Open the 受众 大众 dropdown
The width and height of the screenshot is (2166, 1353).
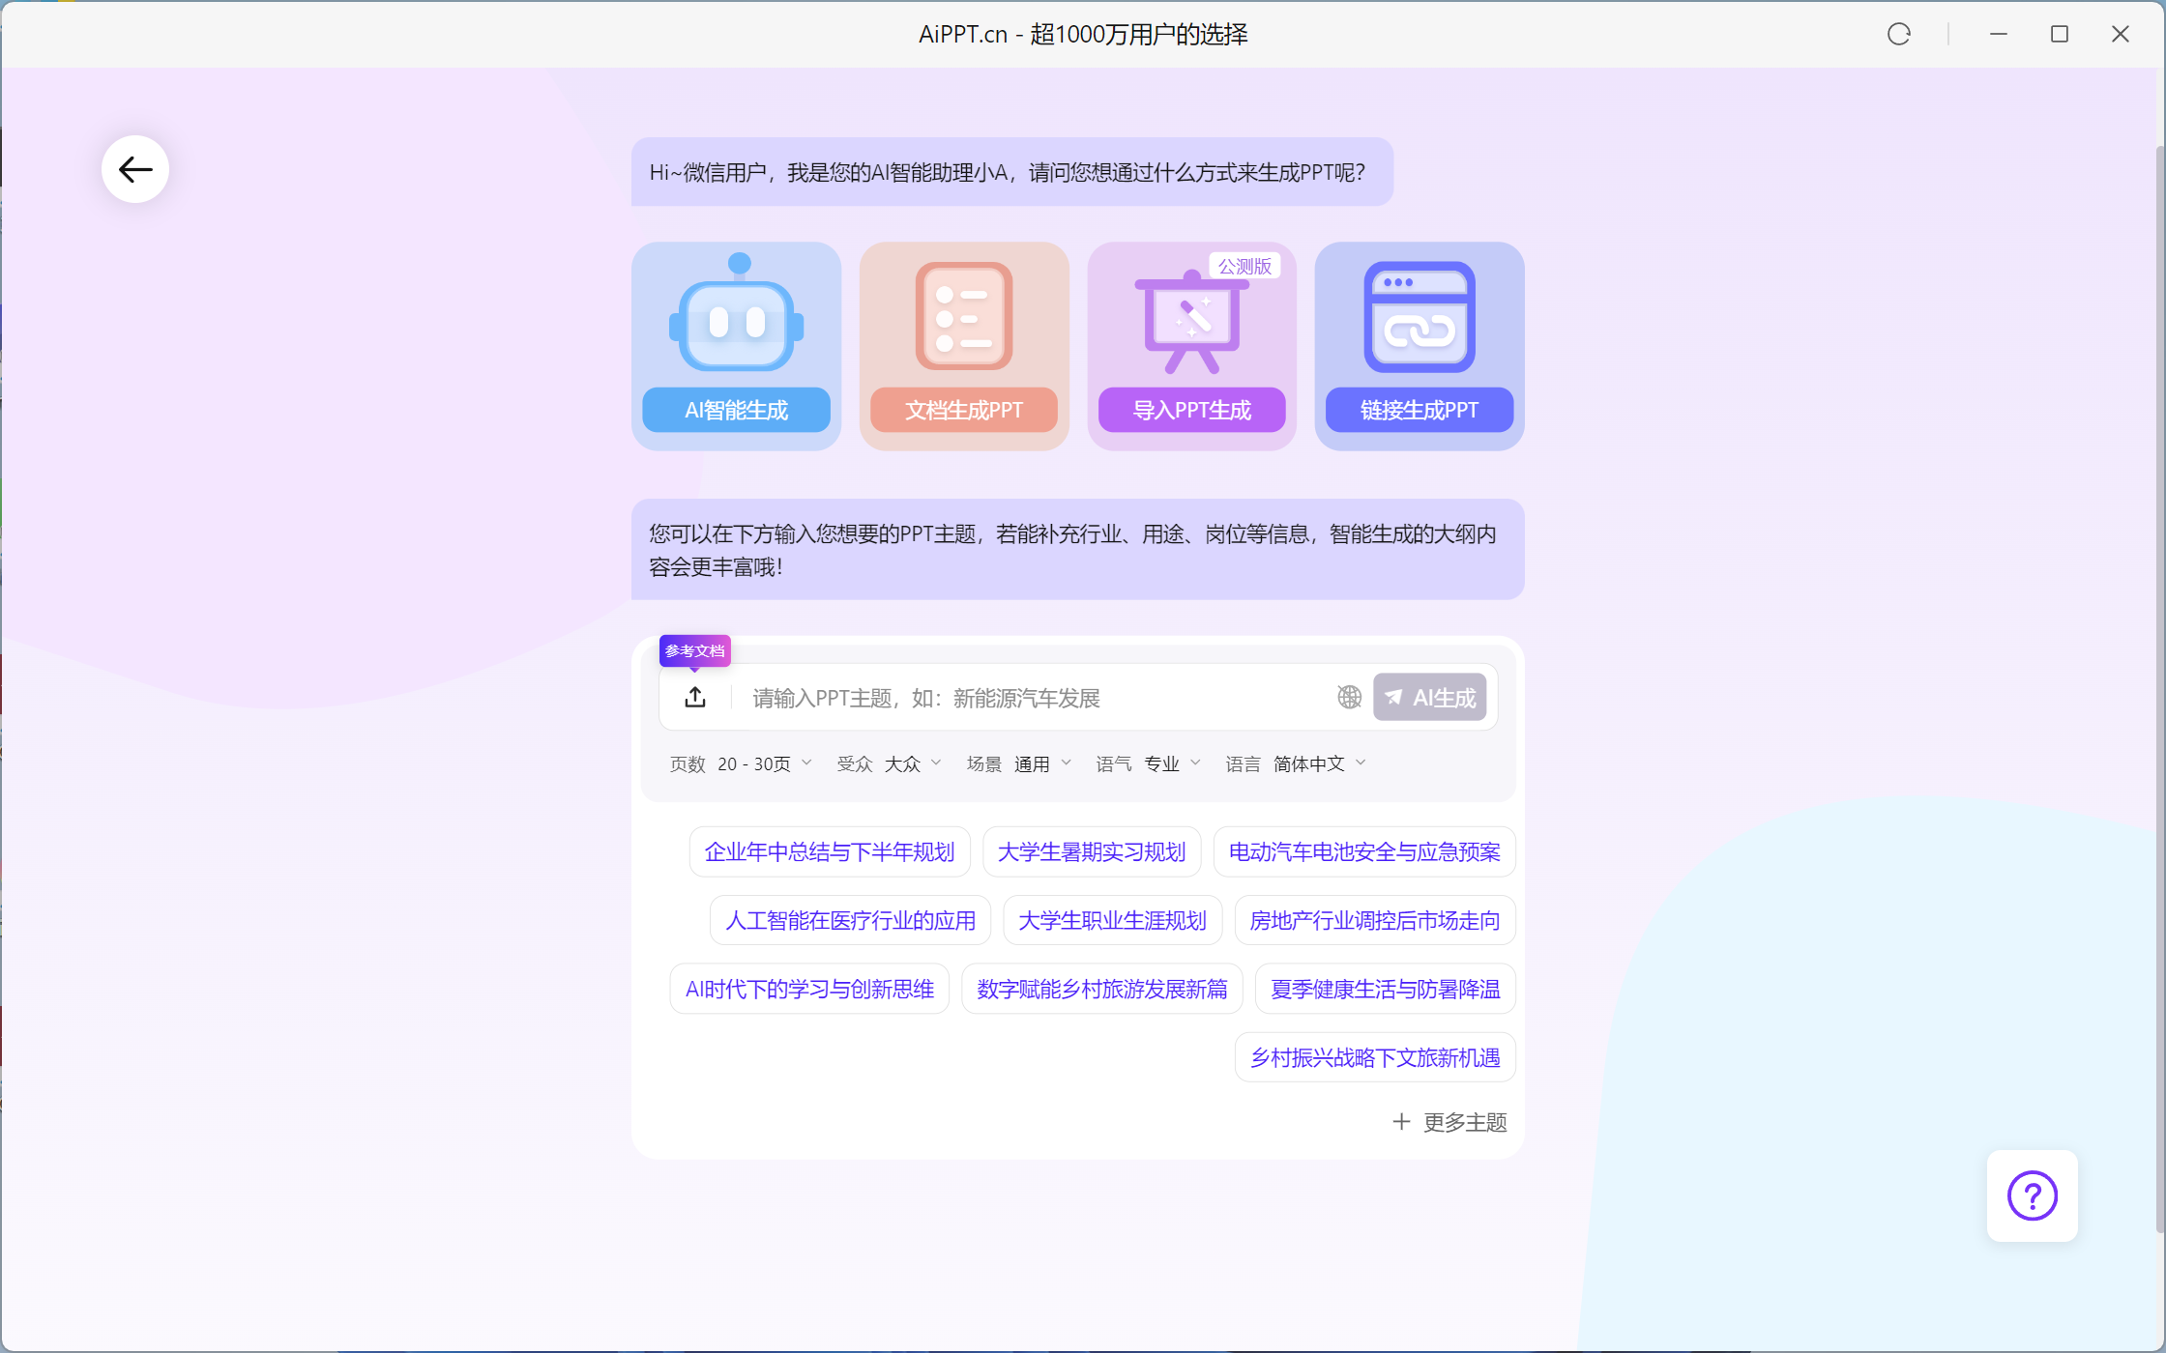pos(889,764)
